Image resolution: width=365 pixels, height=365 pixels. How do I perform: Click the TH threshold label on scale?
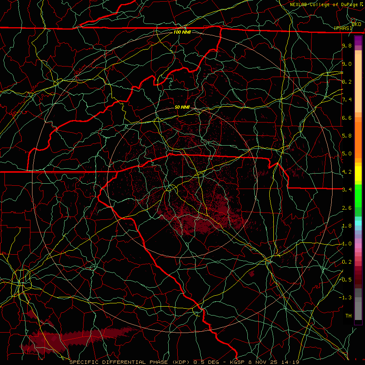click(x=348, y=316)
